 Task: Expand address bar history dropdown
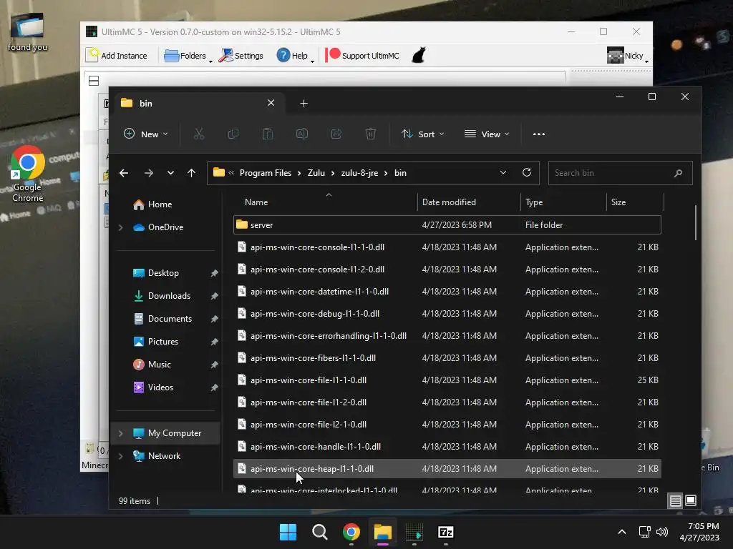[x=503, y=173]
